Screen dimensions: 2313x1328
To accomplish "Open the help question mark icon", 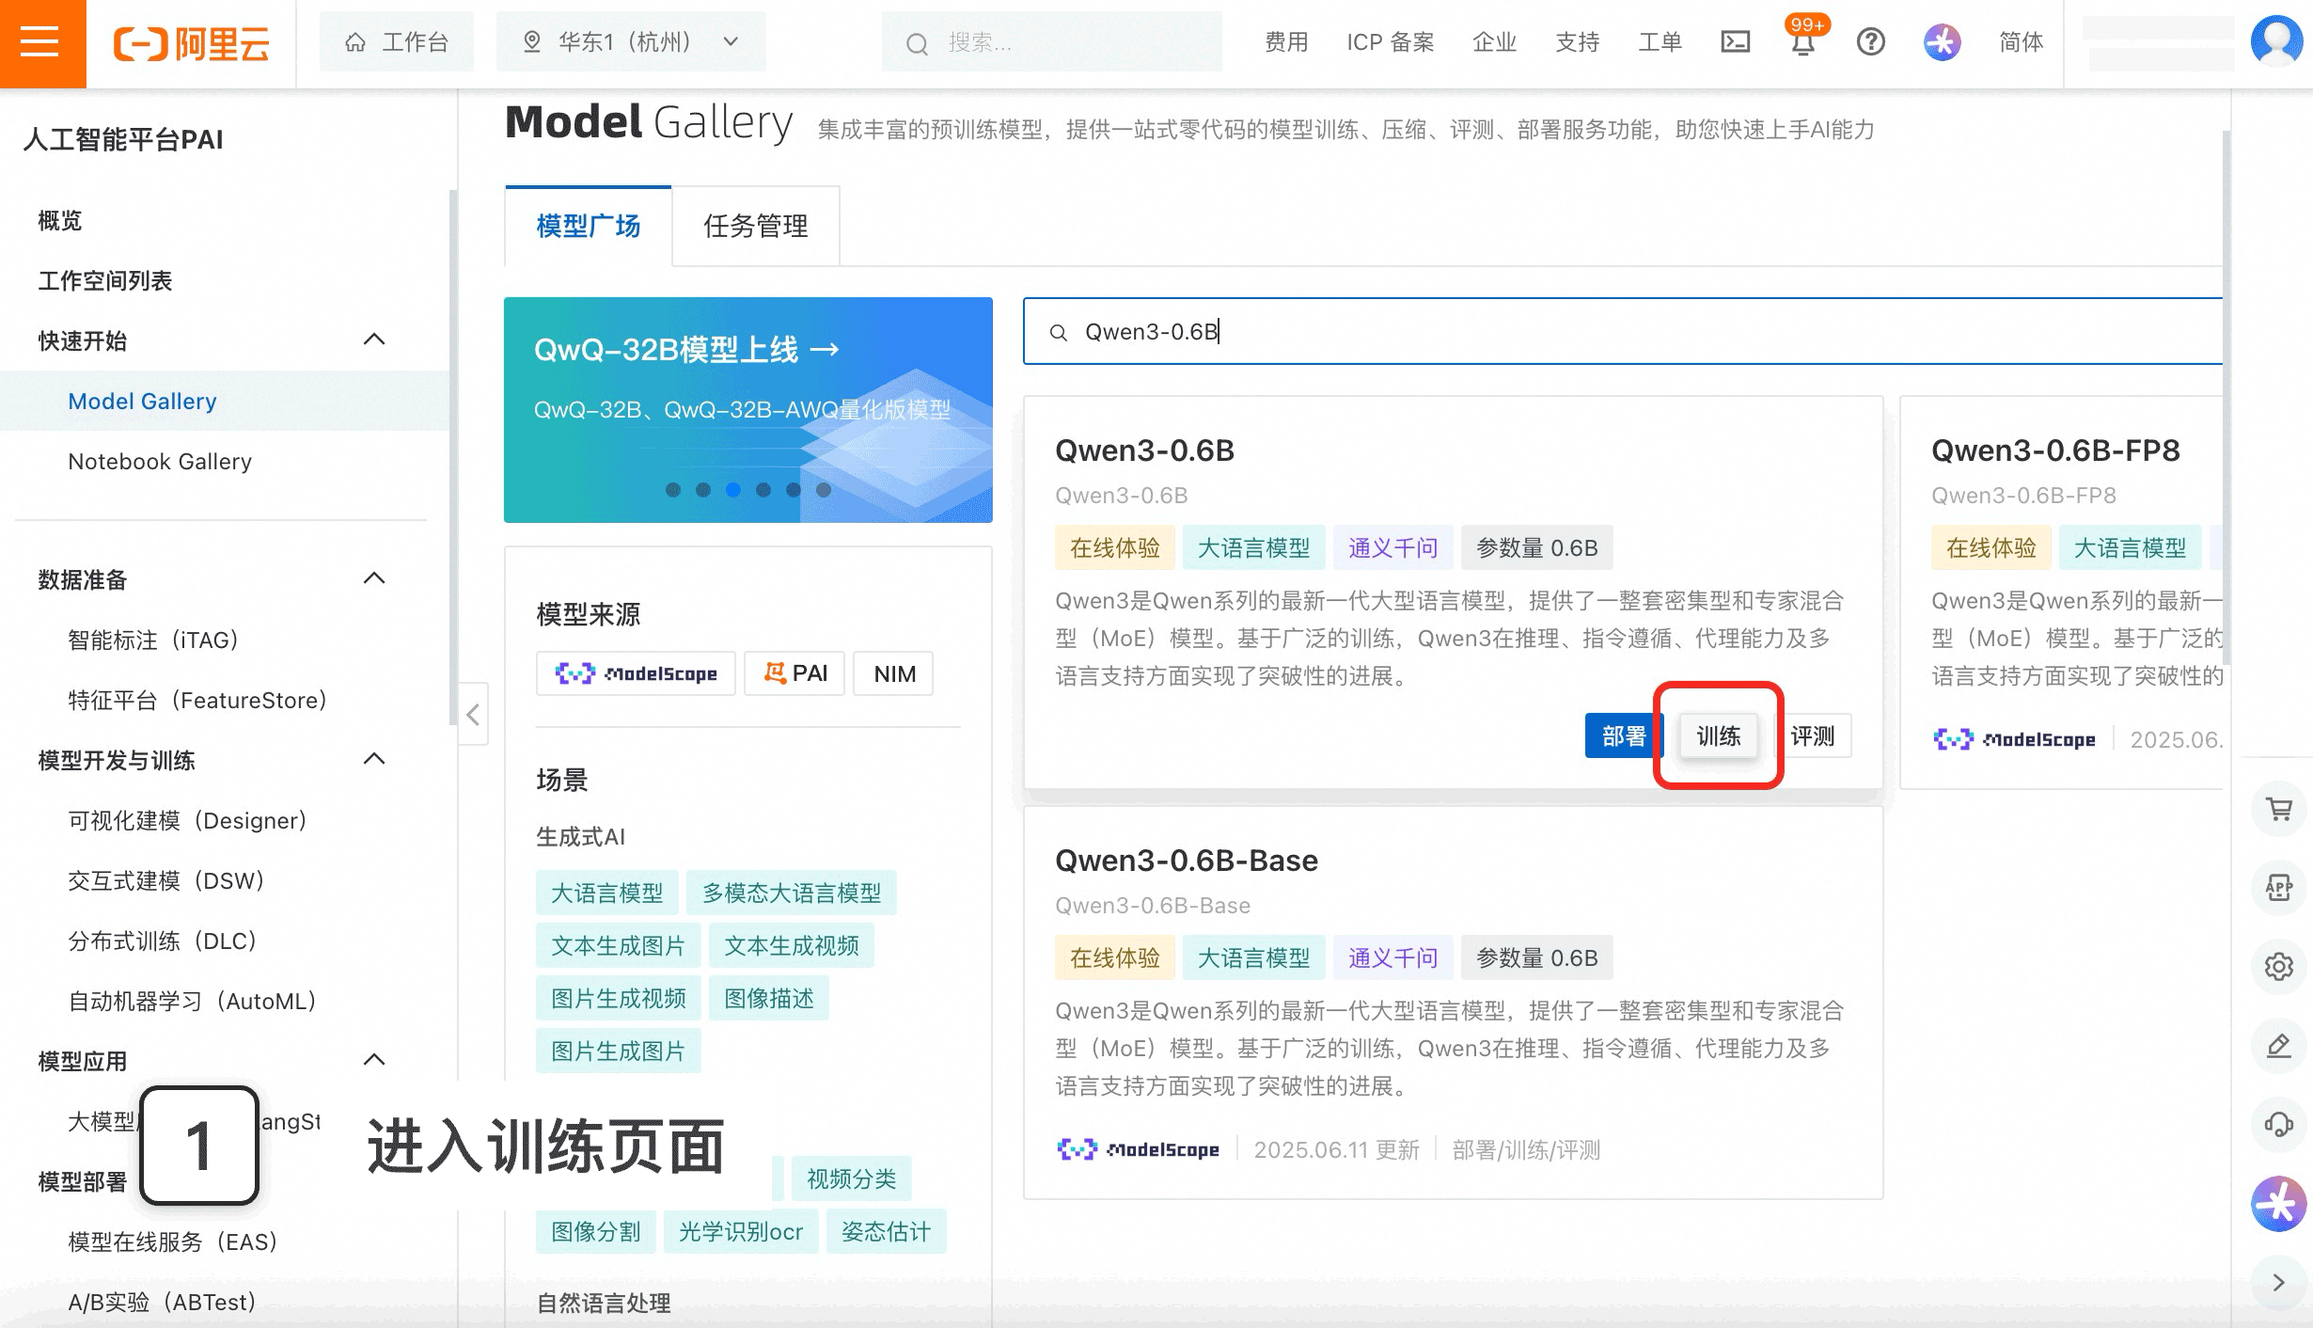I will [x=1870, y=42].
